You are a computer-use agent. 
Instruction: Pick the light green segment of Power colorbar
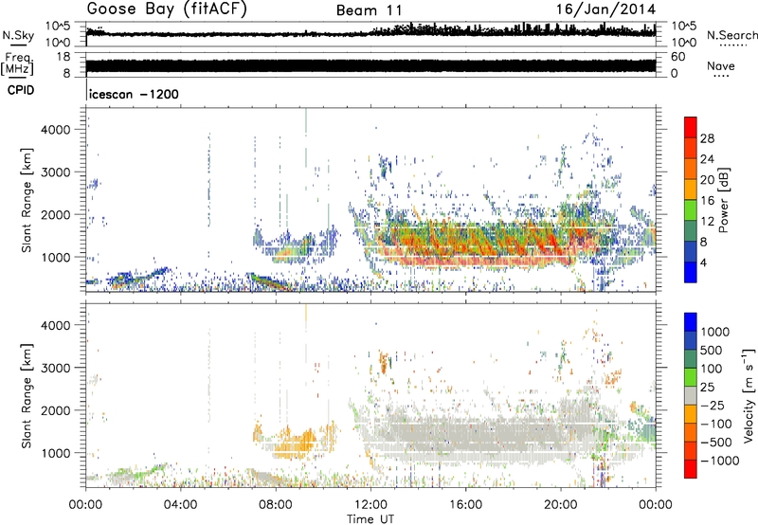coord(691,210)
